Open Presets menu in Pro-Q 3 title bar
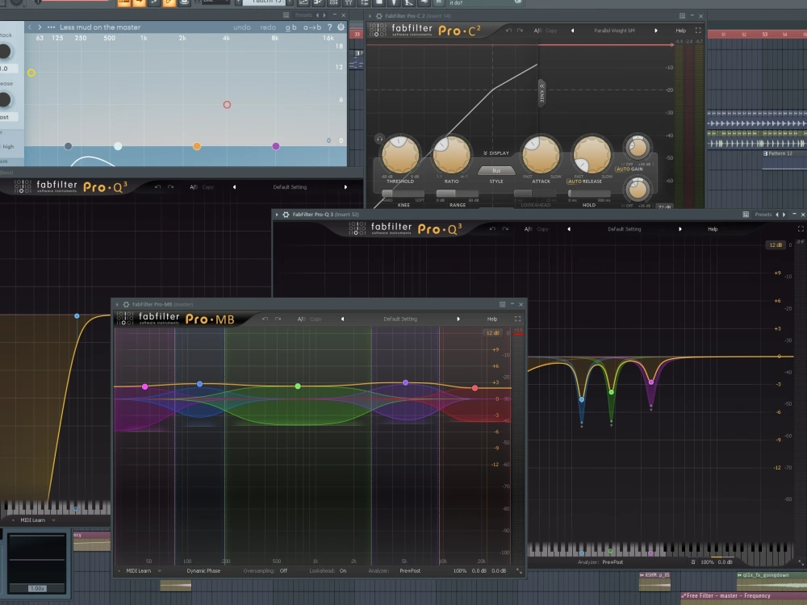 click(x=763, y=215)
